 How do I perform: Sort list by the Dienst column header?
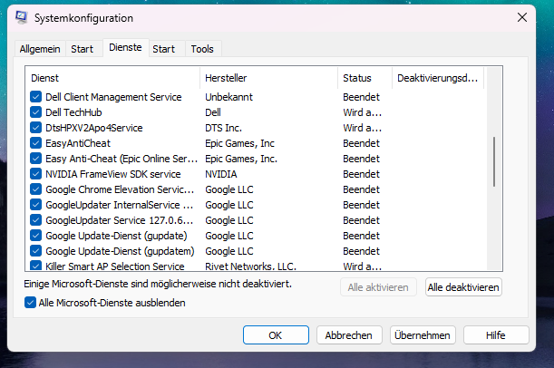(112, 78)
